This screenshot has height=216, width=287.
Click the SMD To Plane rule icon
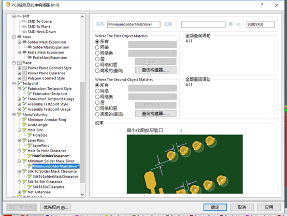click(24, 26)
